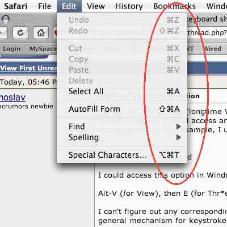The height and width of the screenshot is (227, 227).
Task: Click the 'Alt-V (for View)' post line
Action: (162, 194)
